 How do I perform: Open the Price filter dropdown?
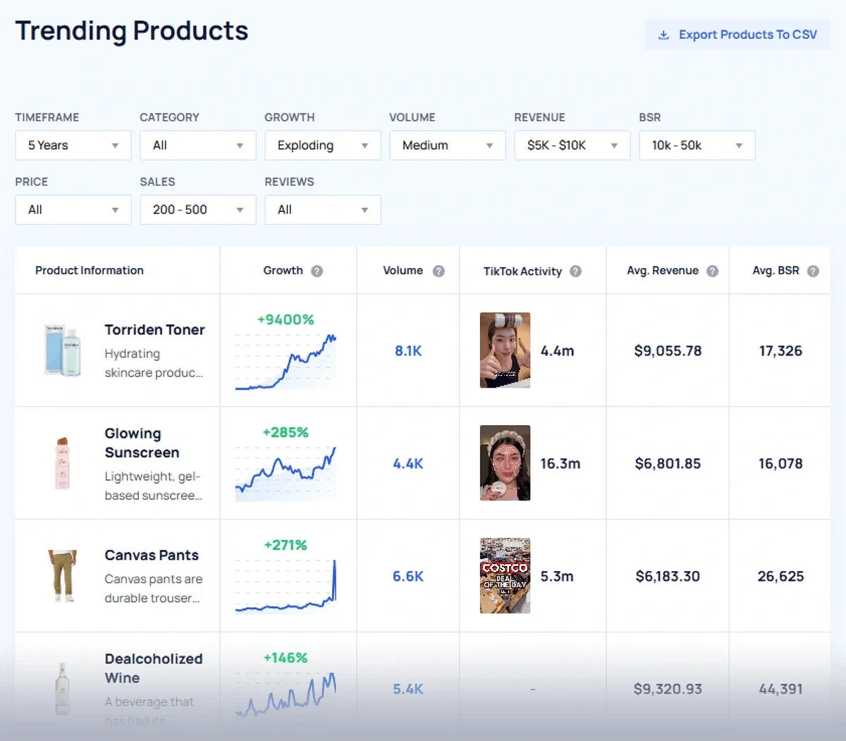[x=73, y=209]
